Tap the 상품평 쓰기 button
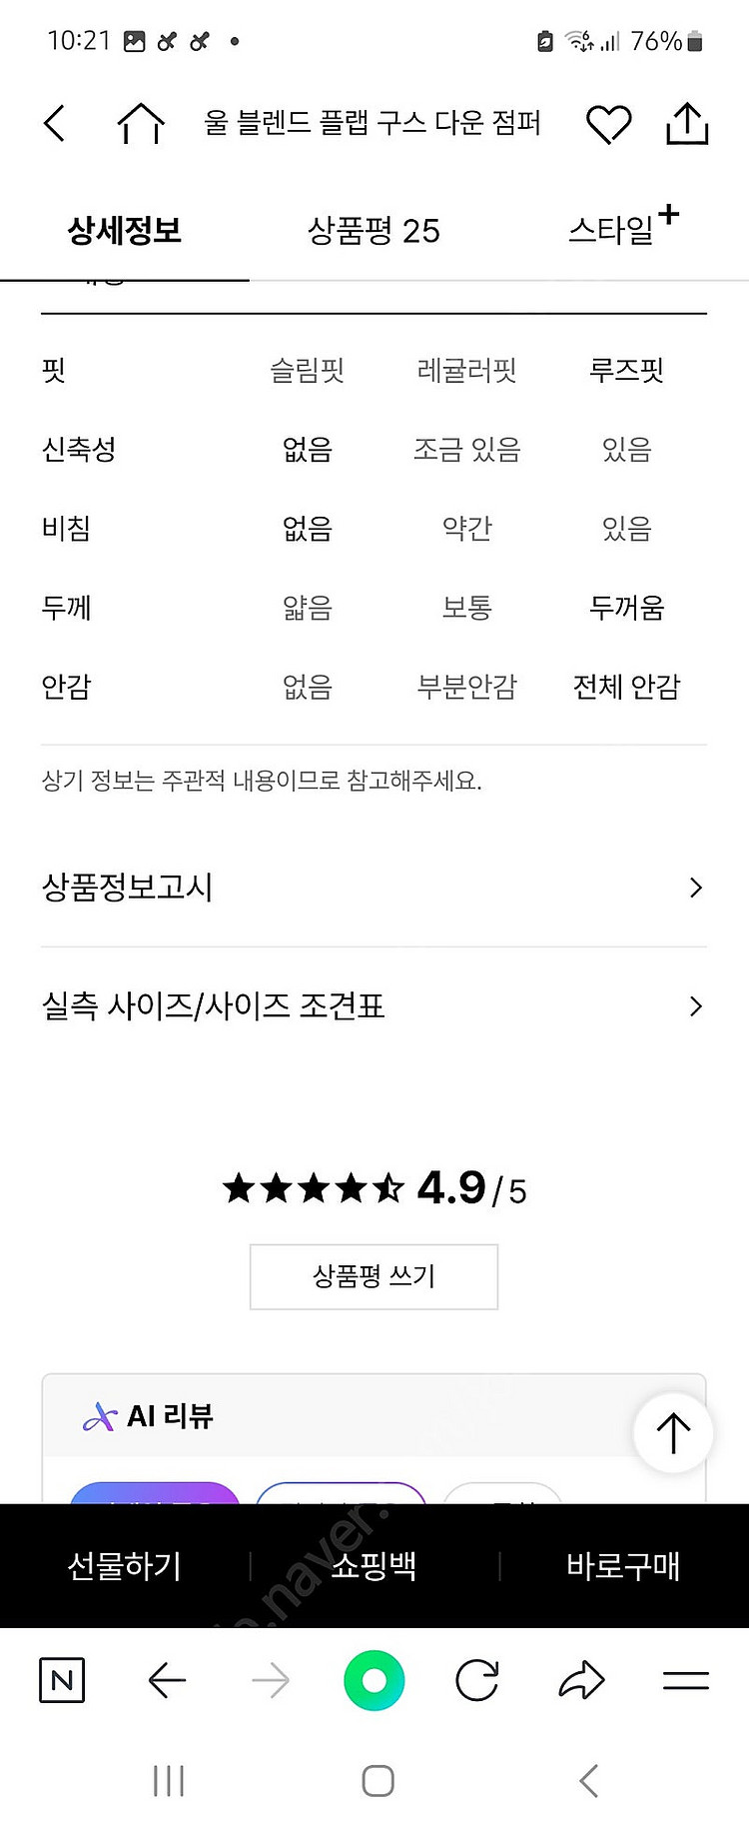This screenshot has width=749, height=1833. coord(374,1276)
